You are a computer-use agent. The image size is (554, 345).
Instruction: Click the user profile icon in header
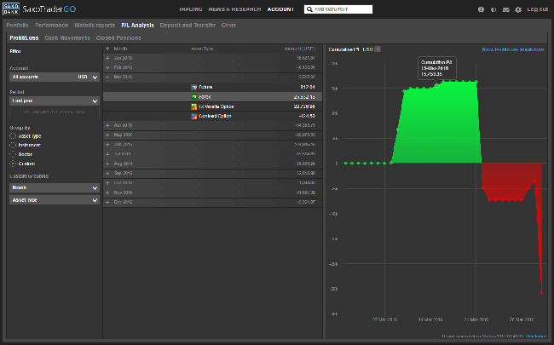481,9
